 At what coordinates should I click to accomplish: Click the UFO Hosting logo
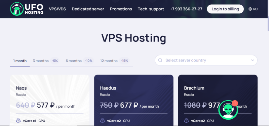coord(27,9)
